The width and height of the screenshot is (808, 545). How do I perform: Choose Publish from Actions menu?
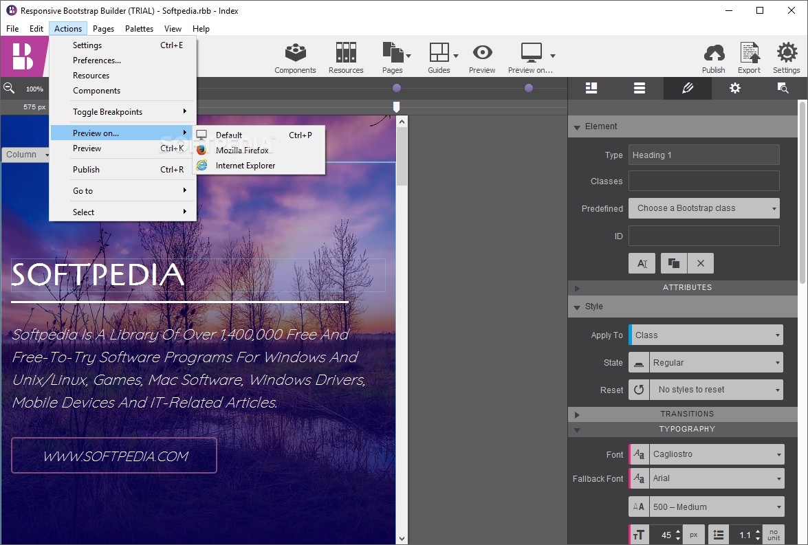click(122, 170)
